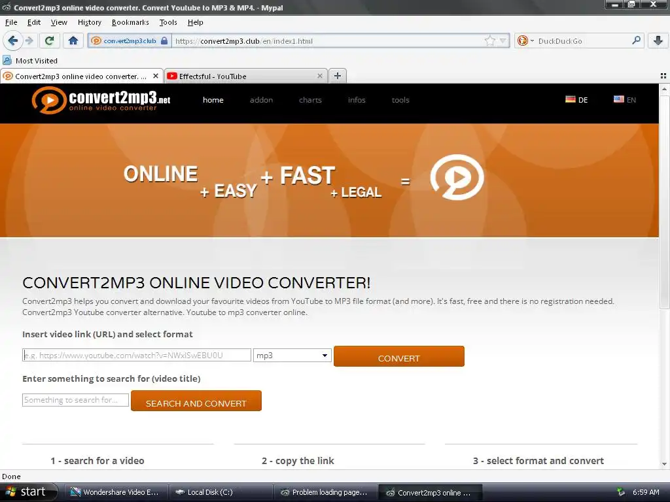
Task: Focus the DuckDuckGo search box
Action: pos(583,41)
